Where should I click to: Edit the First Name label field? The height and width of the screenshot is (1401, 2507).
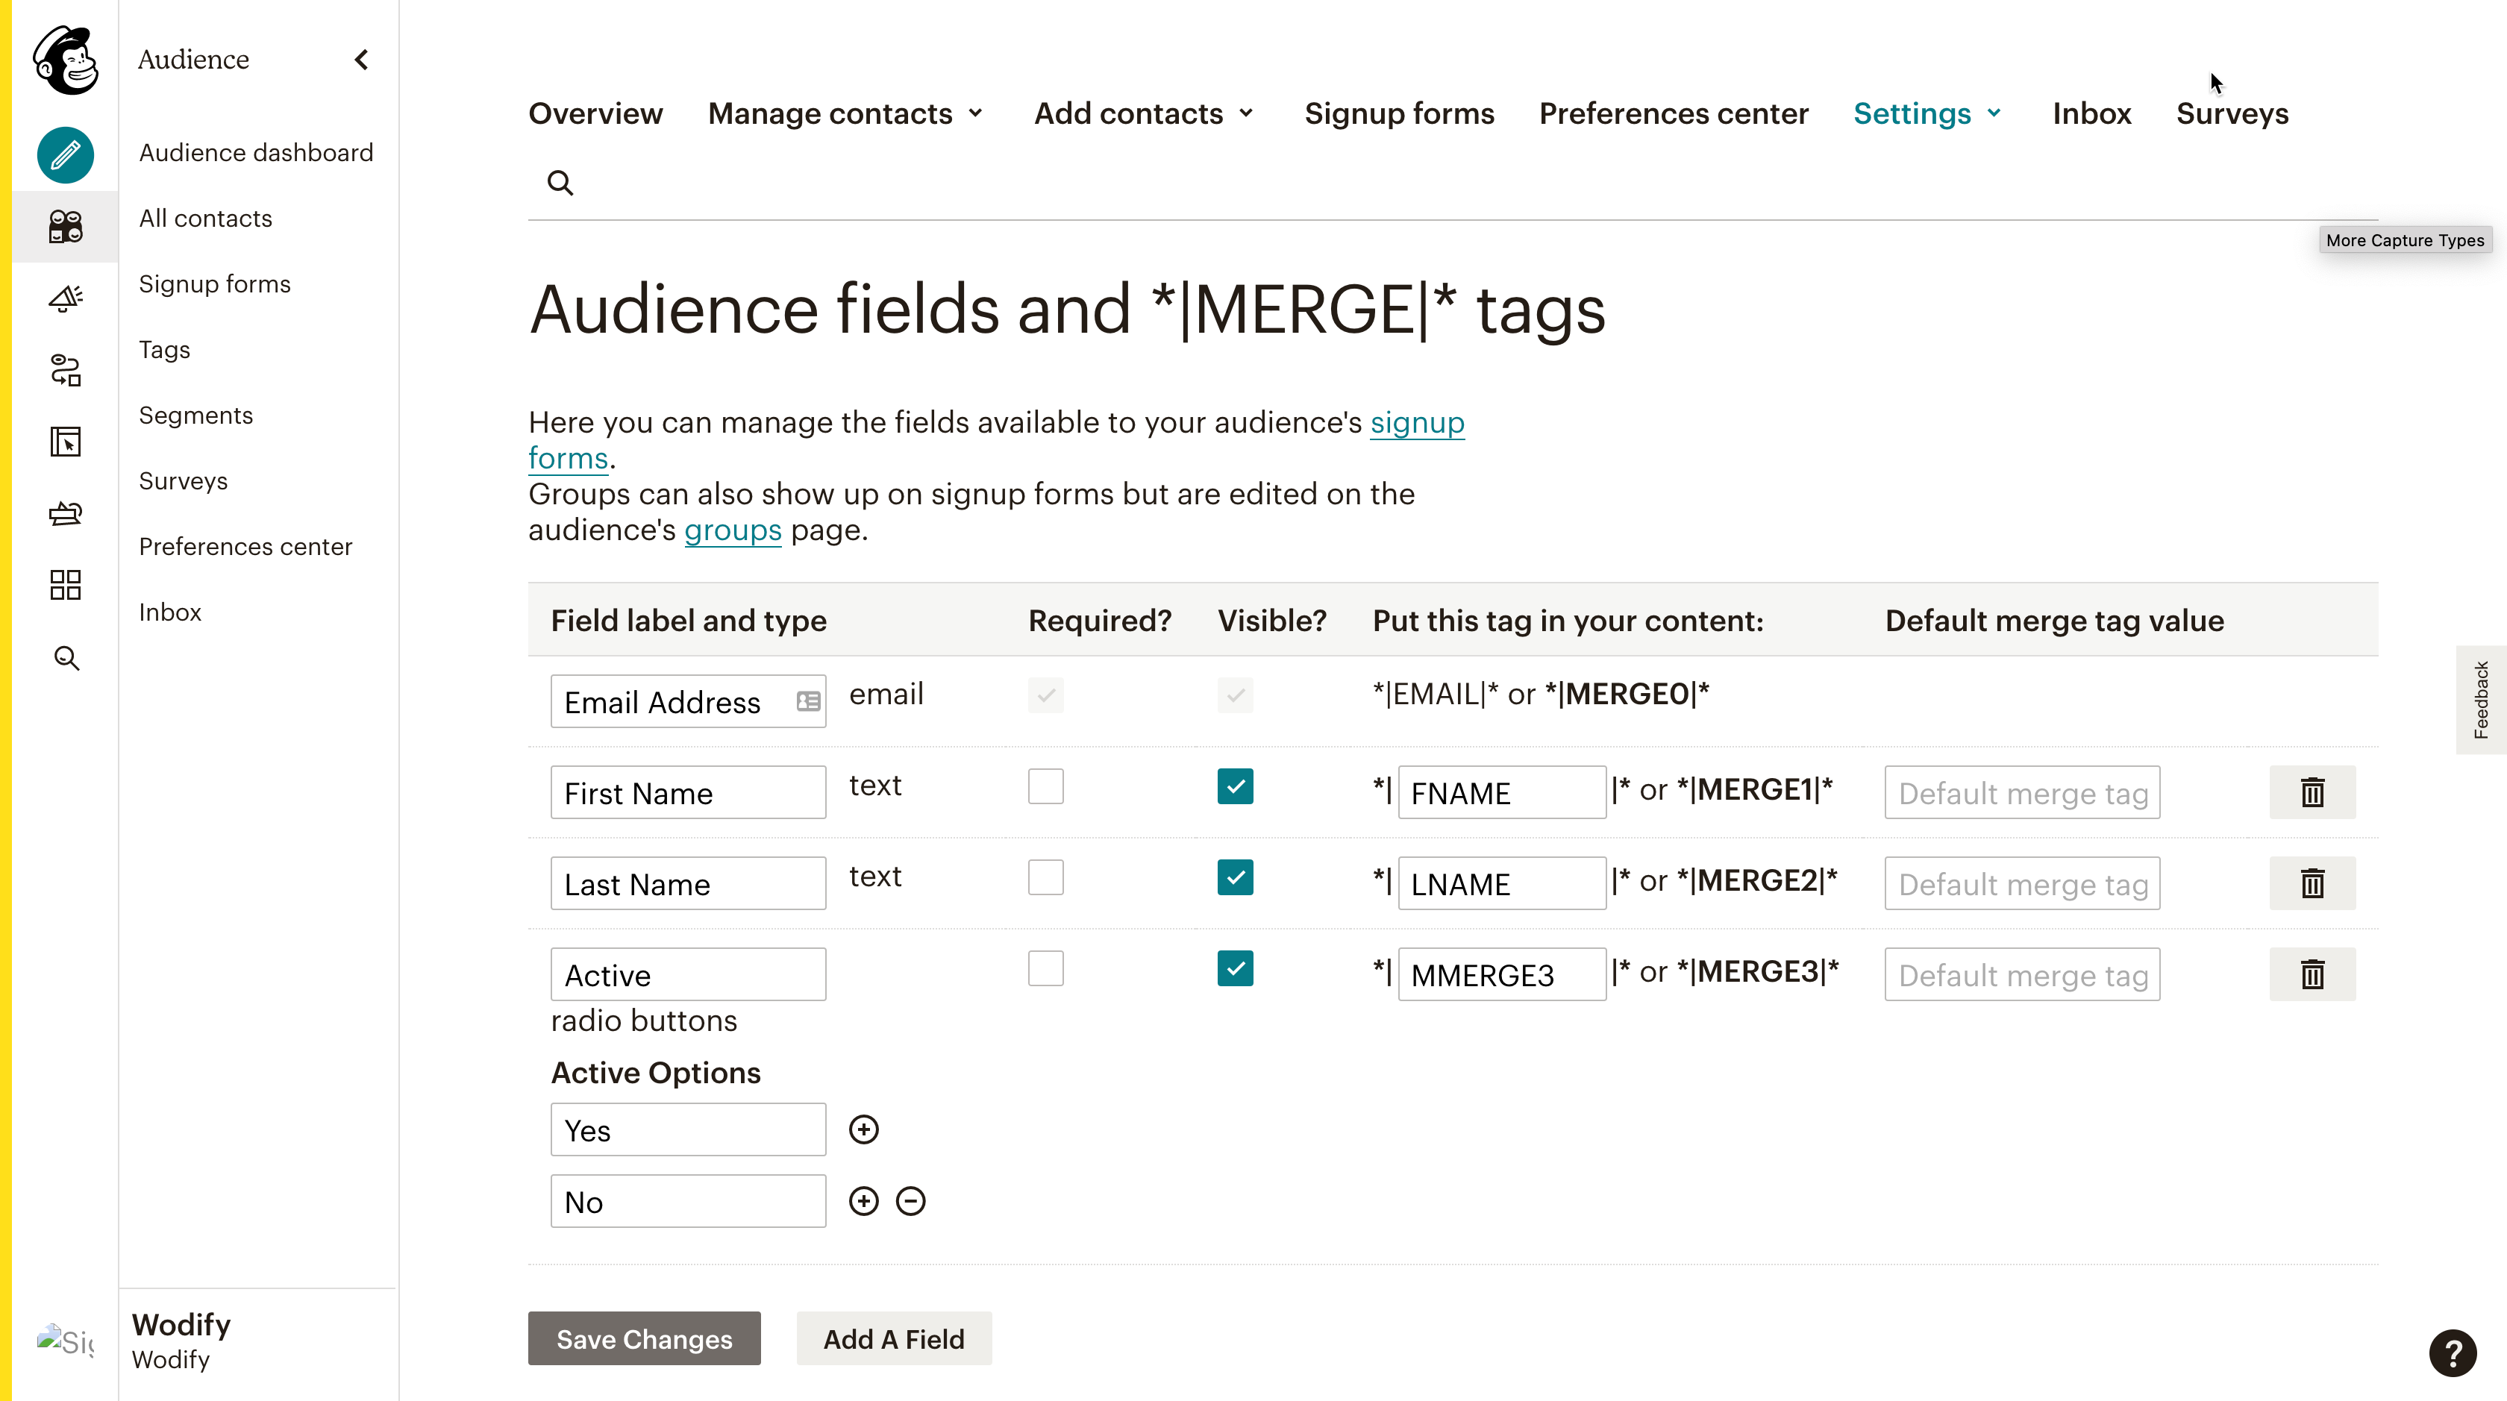pos(688,792)
